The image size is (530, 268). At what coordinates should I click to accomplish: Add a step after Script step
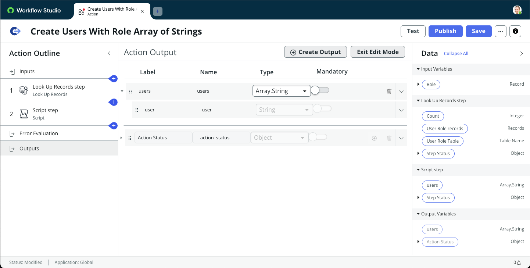pos(114,126)
